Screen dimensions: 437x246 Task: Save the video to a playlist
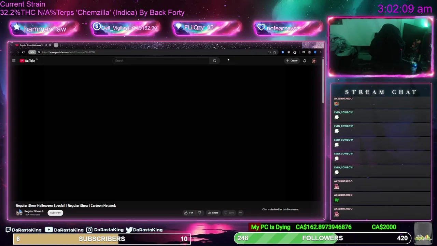point(229,213)
